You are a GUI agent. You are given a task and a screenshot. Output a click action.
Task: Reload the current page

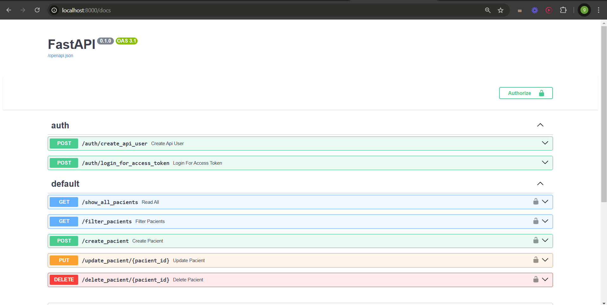pyautogui.click(x=37, y=10)
